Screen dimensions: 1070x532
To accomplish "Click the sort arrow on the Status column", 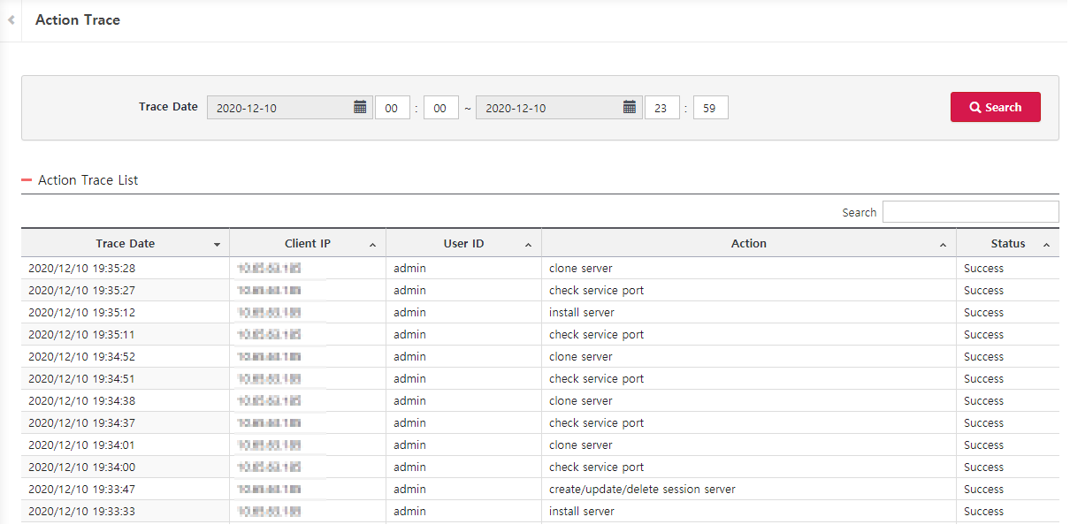I will tap(1046, 245).
